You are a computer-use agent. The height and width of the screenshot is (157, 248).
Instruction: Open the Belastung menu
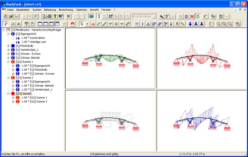(50, 10)
